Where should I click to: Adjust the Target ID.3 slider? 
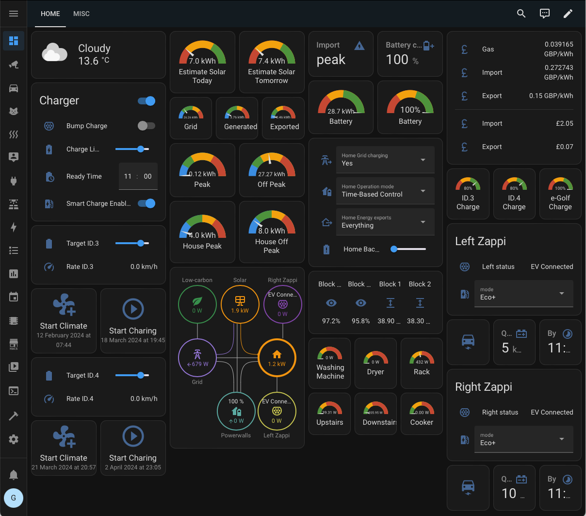132,243
